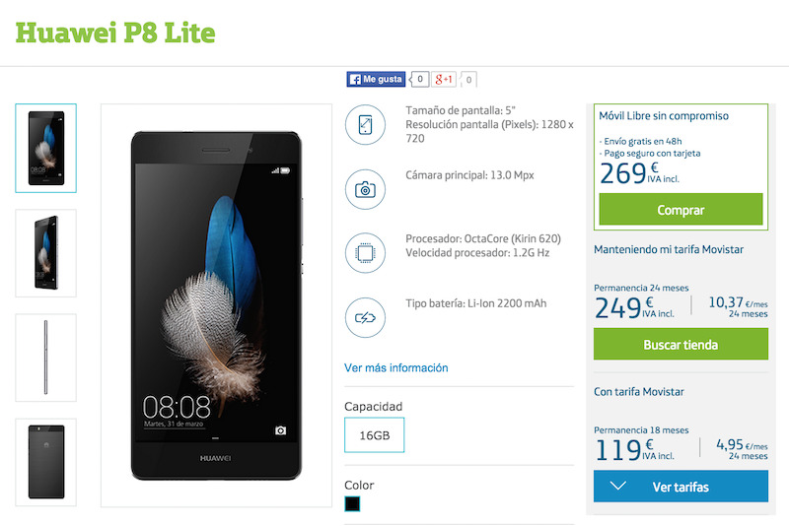The width and height of the screenshot is (789, 526).
Task: Click the main Huawei P8 Lite image
Action: click(x=216, y=305)
